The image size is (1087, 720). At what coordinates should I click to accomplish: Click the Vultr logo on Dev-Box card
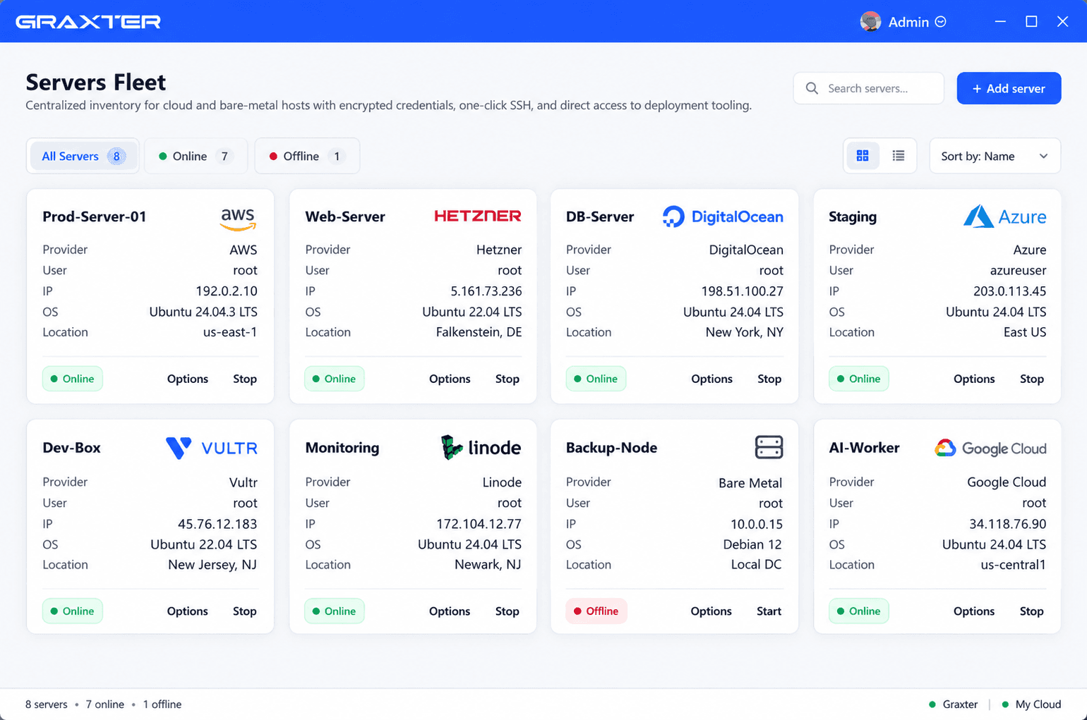pos(212,448)
